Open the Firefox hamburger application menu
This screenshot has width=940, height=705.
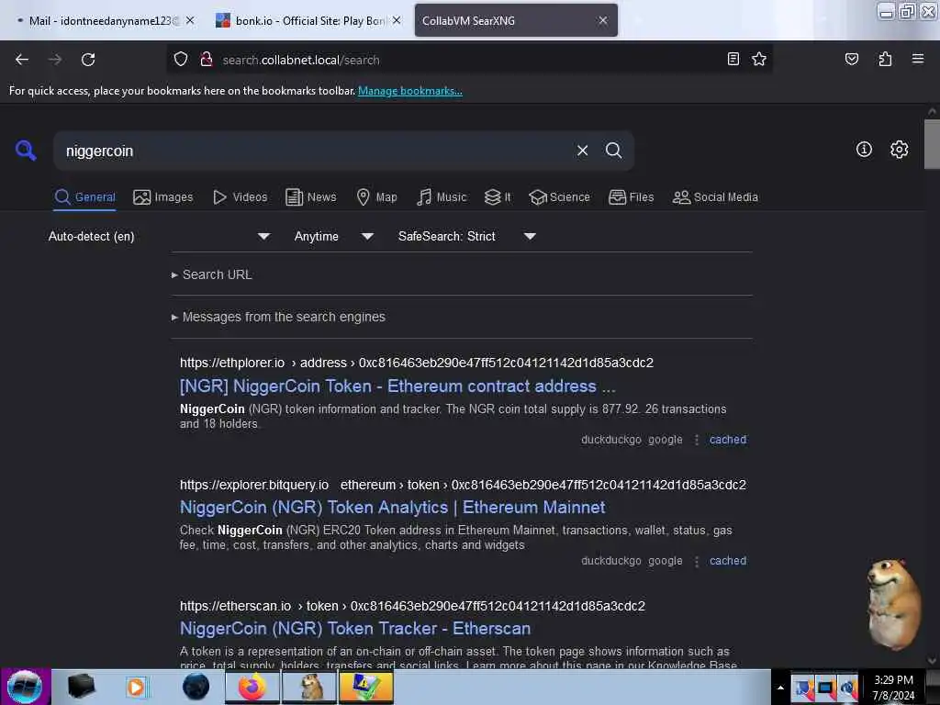click(x=917, y=59)
